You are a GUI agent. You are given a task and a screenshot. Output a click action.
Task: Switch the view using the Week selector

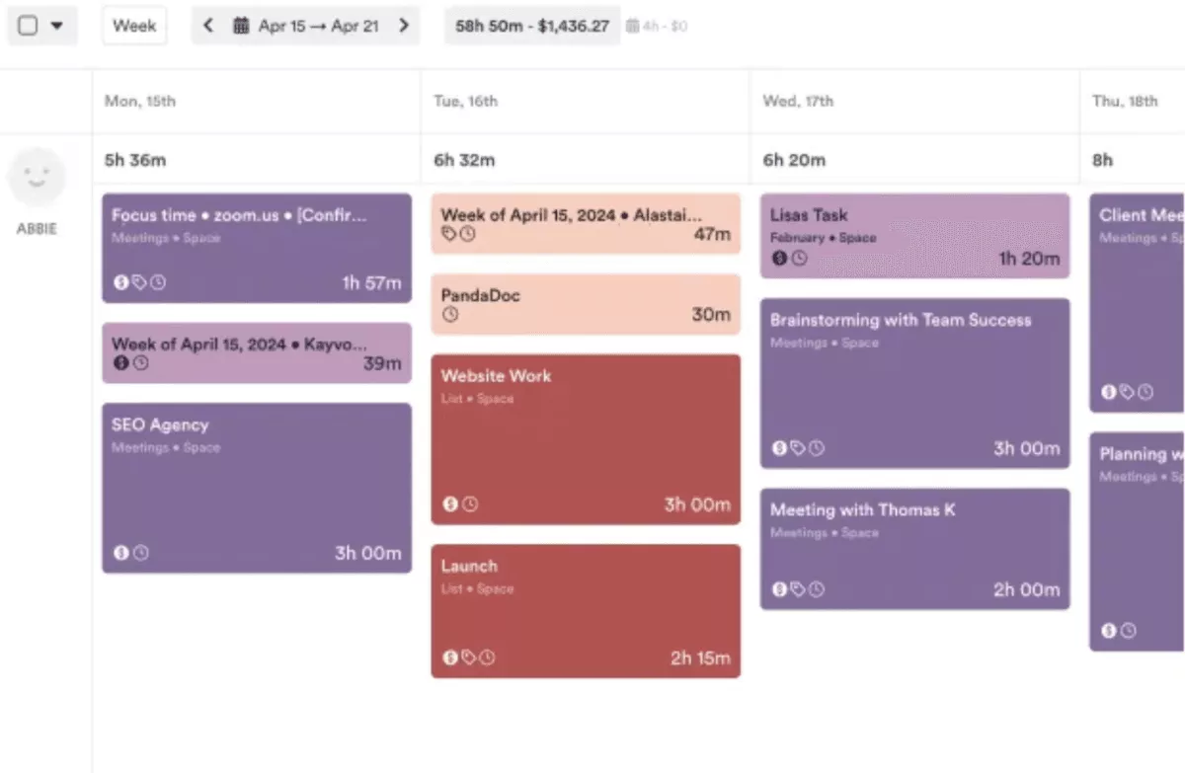click(x=134, y=26)
